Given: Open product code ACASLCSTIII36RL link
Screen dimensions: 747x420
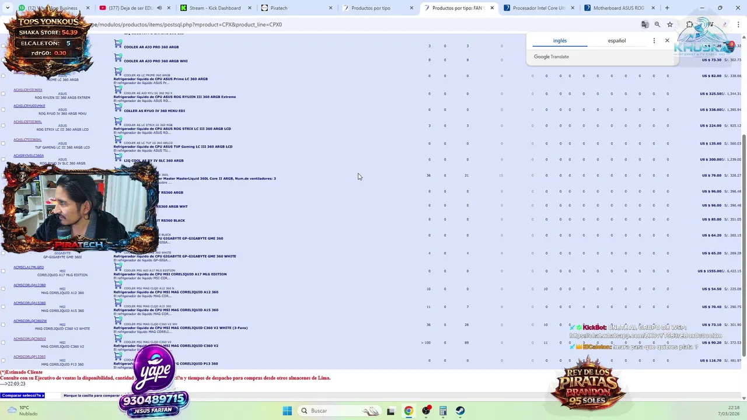Looking at the screenshot, I should click(27, 122).
